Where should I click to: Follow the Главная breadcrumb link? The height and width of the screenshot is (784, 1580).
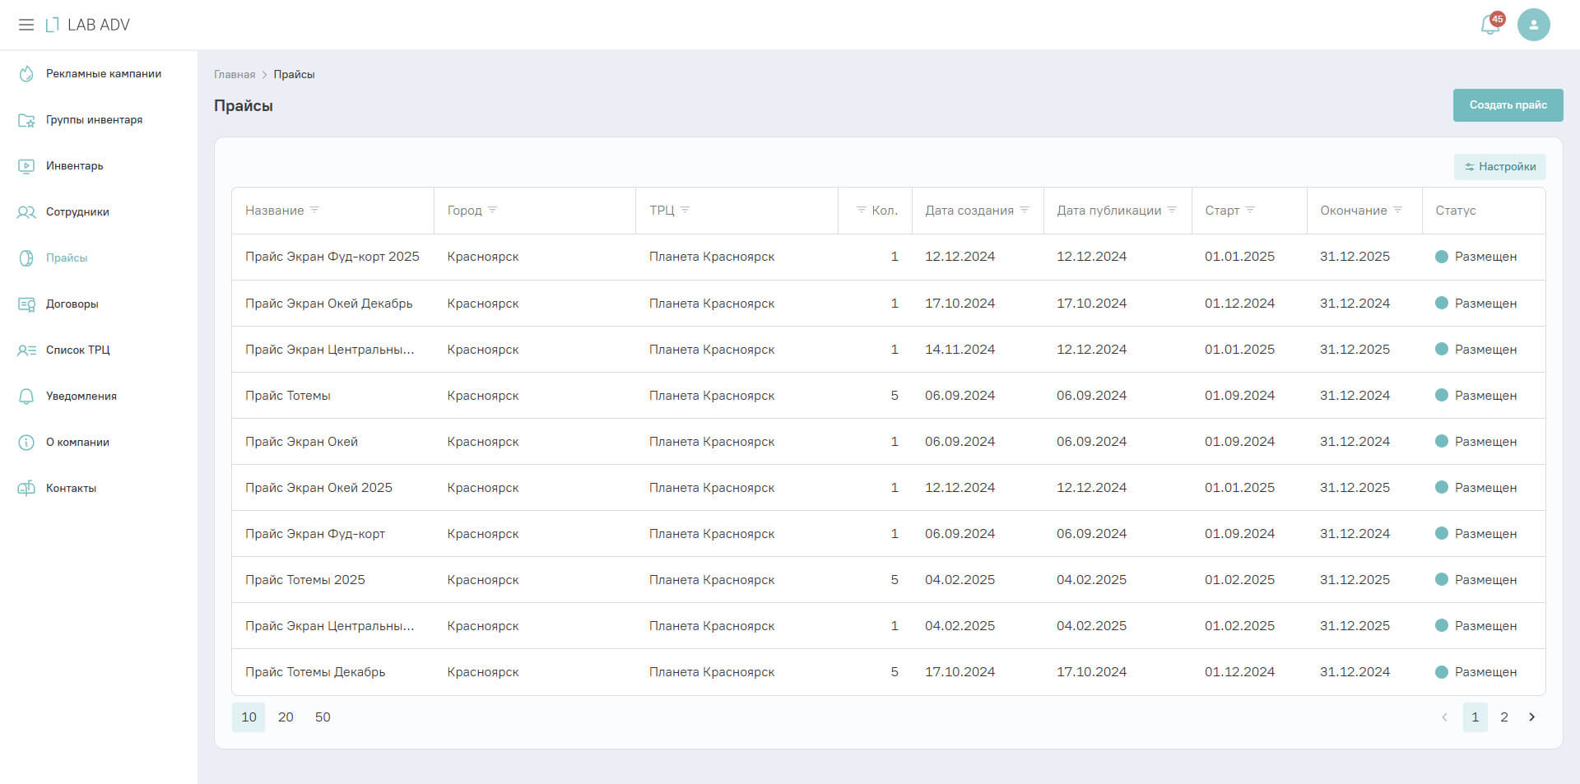click(x=235, y=75)
